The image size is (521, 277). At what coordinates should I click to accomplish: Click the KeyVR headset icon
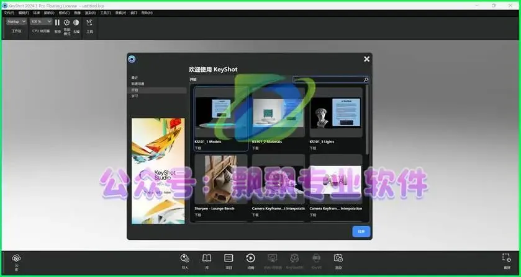[316, 258]
